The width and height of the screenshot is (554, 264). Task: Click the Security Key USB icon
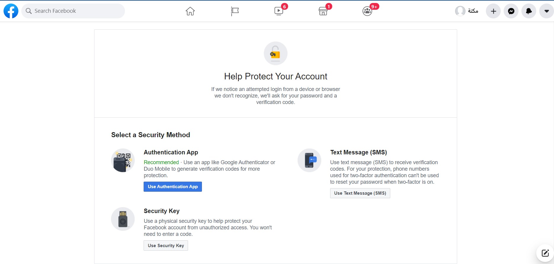pos(123,219)
